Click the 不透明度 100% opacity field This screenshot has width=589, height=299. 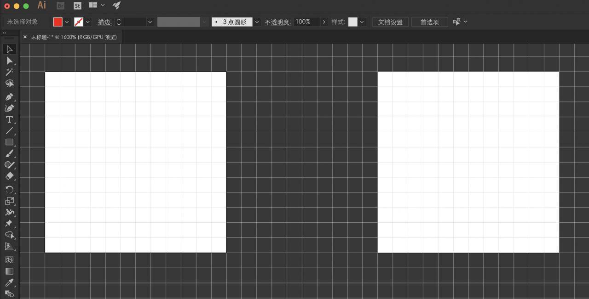[x=306, y=22]
